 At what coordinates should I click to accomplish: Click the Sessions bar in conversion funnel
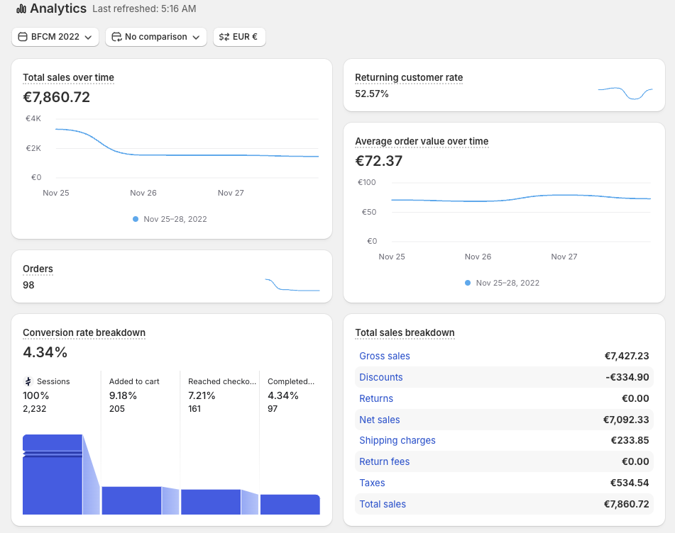tap(53, 475)
